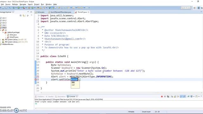Click the Quick Access search field
This screenshot has height=114, width=203.
point(186,8)
